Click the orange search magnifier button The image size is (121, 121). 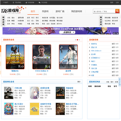[x=117, y=11]
